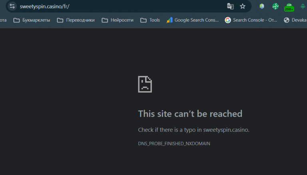Open the Нейросети bookmarks folder
307x175 pixels.
click(x=118, y=20)
